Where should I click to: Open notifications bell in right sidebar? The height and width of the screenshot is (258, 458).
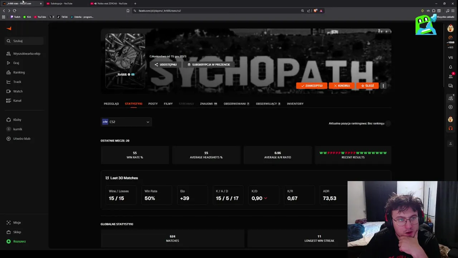tap(450, 67)
